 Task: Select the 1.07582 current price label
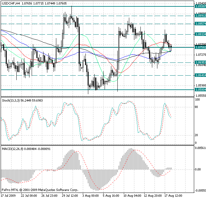200,47
